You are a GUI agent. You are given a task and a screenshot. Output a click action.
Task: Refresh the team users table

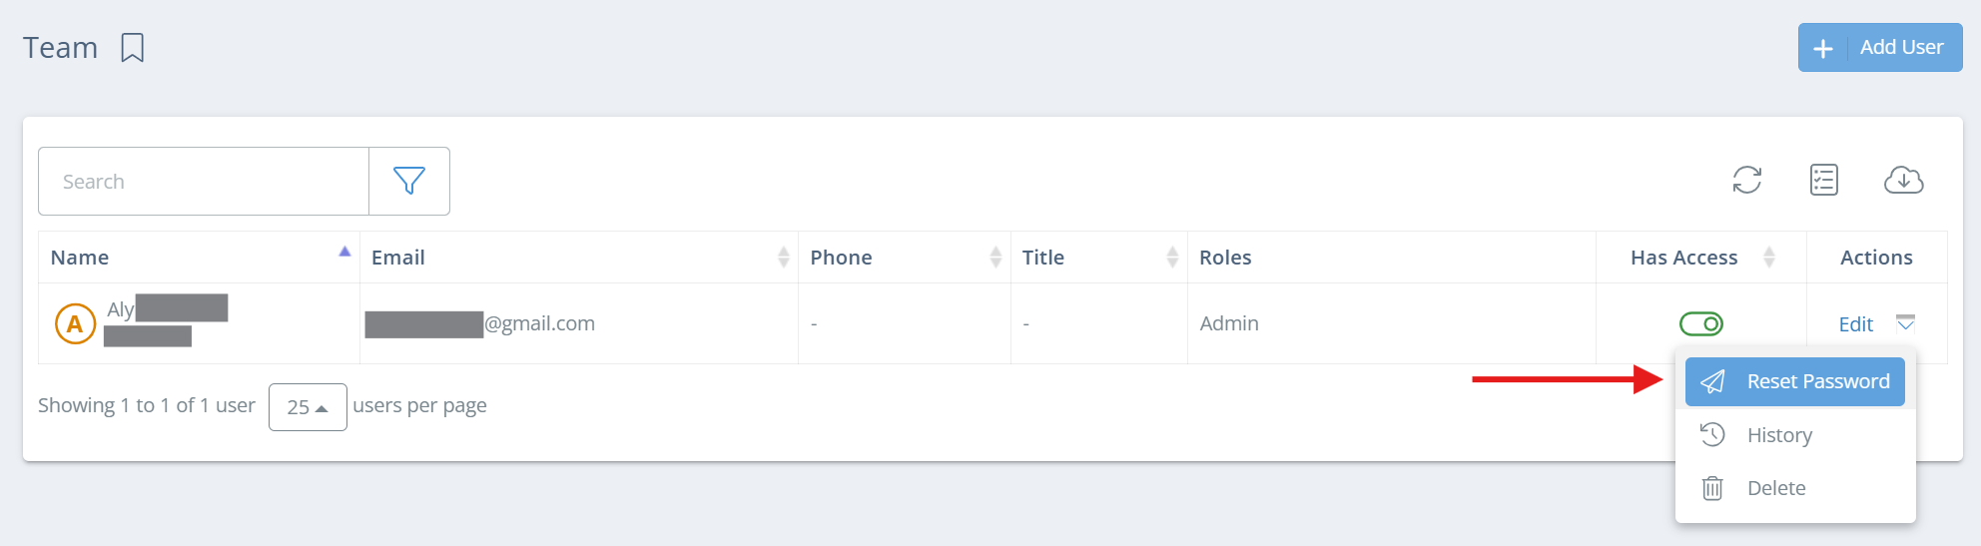[1746, 180]
